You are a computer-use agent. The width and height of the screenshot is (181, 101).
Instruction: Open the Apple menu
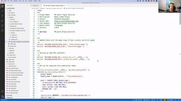[2, 1]
